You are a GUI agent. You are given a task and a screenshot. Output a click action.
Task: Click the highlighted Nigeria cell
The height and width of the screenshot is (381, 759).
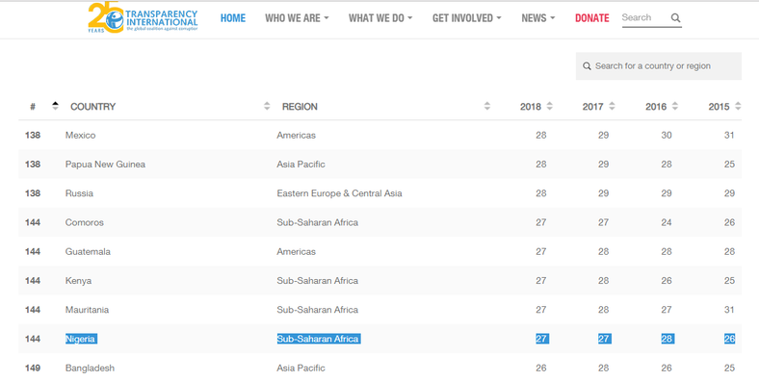point(81,339)
